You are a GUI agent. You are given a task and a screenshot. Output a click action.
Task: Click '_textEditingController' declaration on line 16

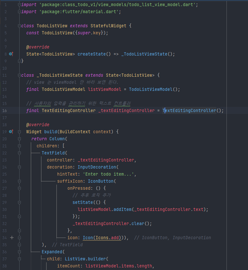pyautogui.click(x=126, y=110)
